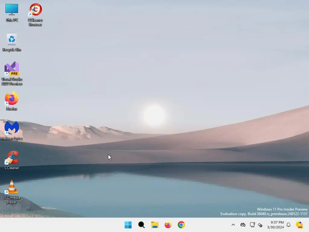This screenshot has width=309, height=232.
Task: Select the Recycle Bin icon
Action: (12, 42)
